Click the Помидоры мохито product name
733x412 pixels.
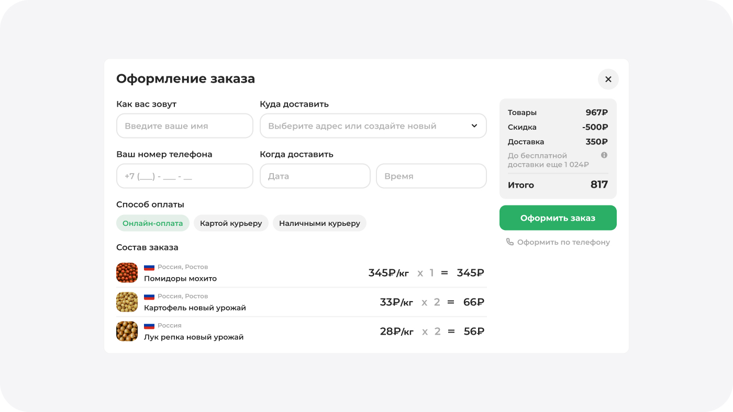point(180,279)
